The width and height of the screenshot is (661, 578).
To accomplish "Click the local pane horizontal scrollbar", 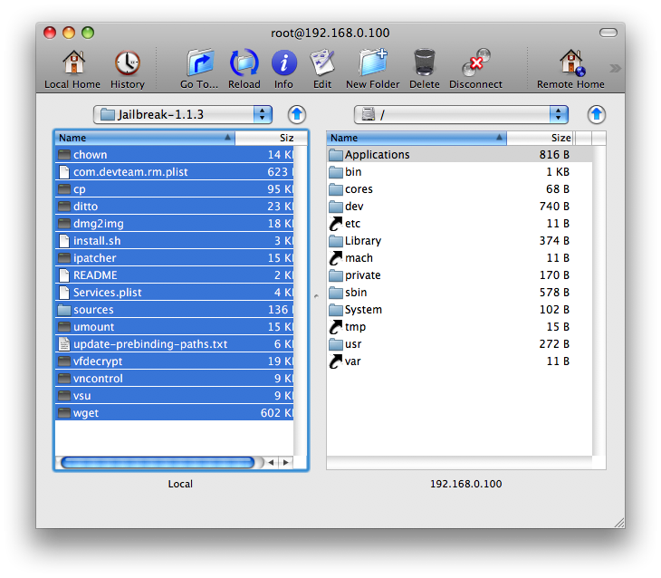I will pos(158,462).
